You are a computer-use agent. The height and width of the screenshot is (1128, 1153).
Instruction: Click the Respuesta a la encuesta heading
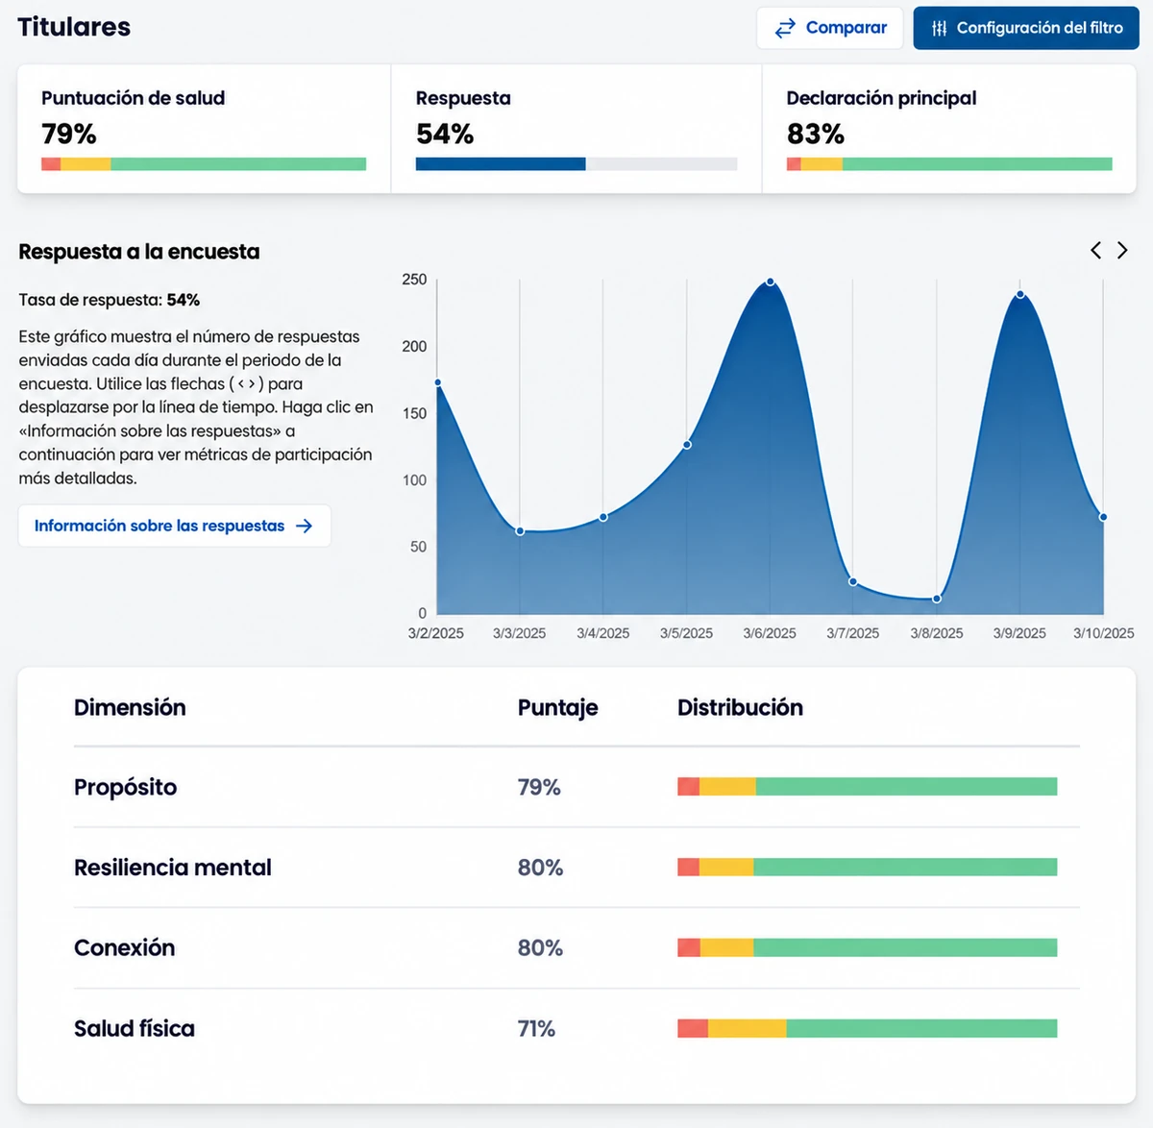coord(139,252)
